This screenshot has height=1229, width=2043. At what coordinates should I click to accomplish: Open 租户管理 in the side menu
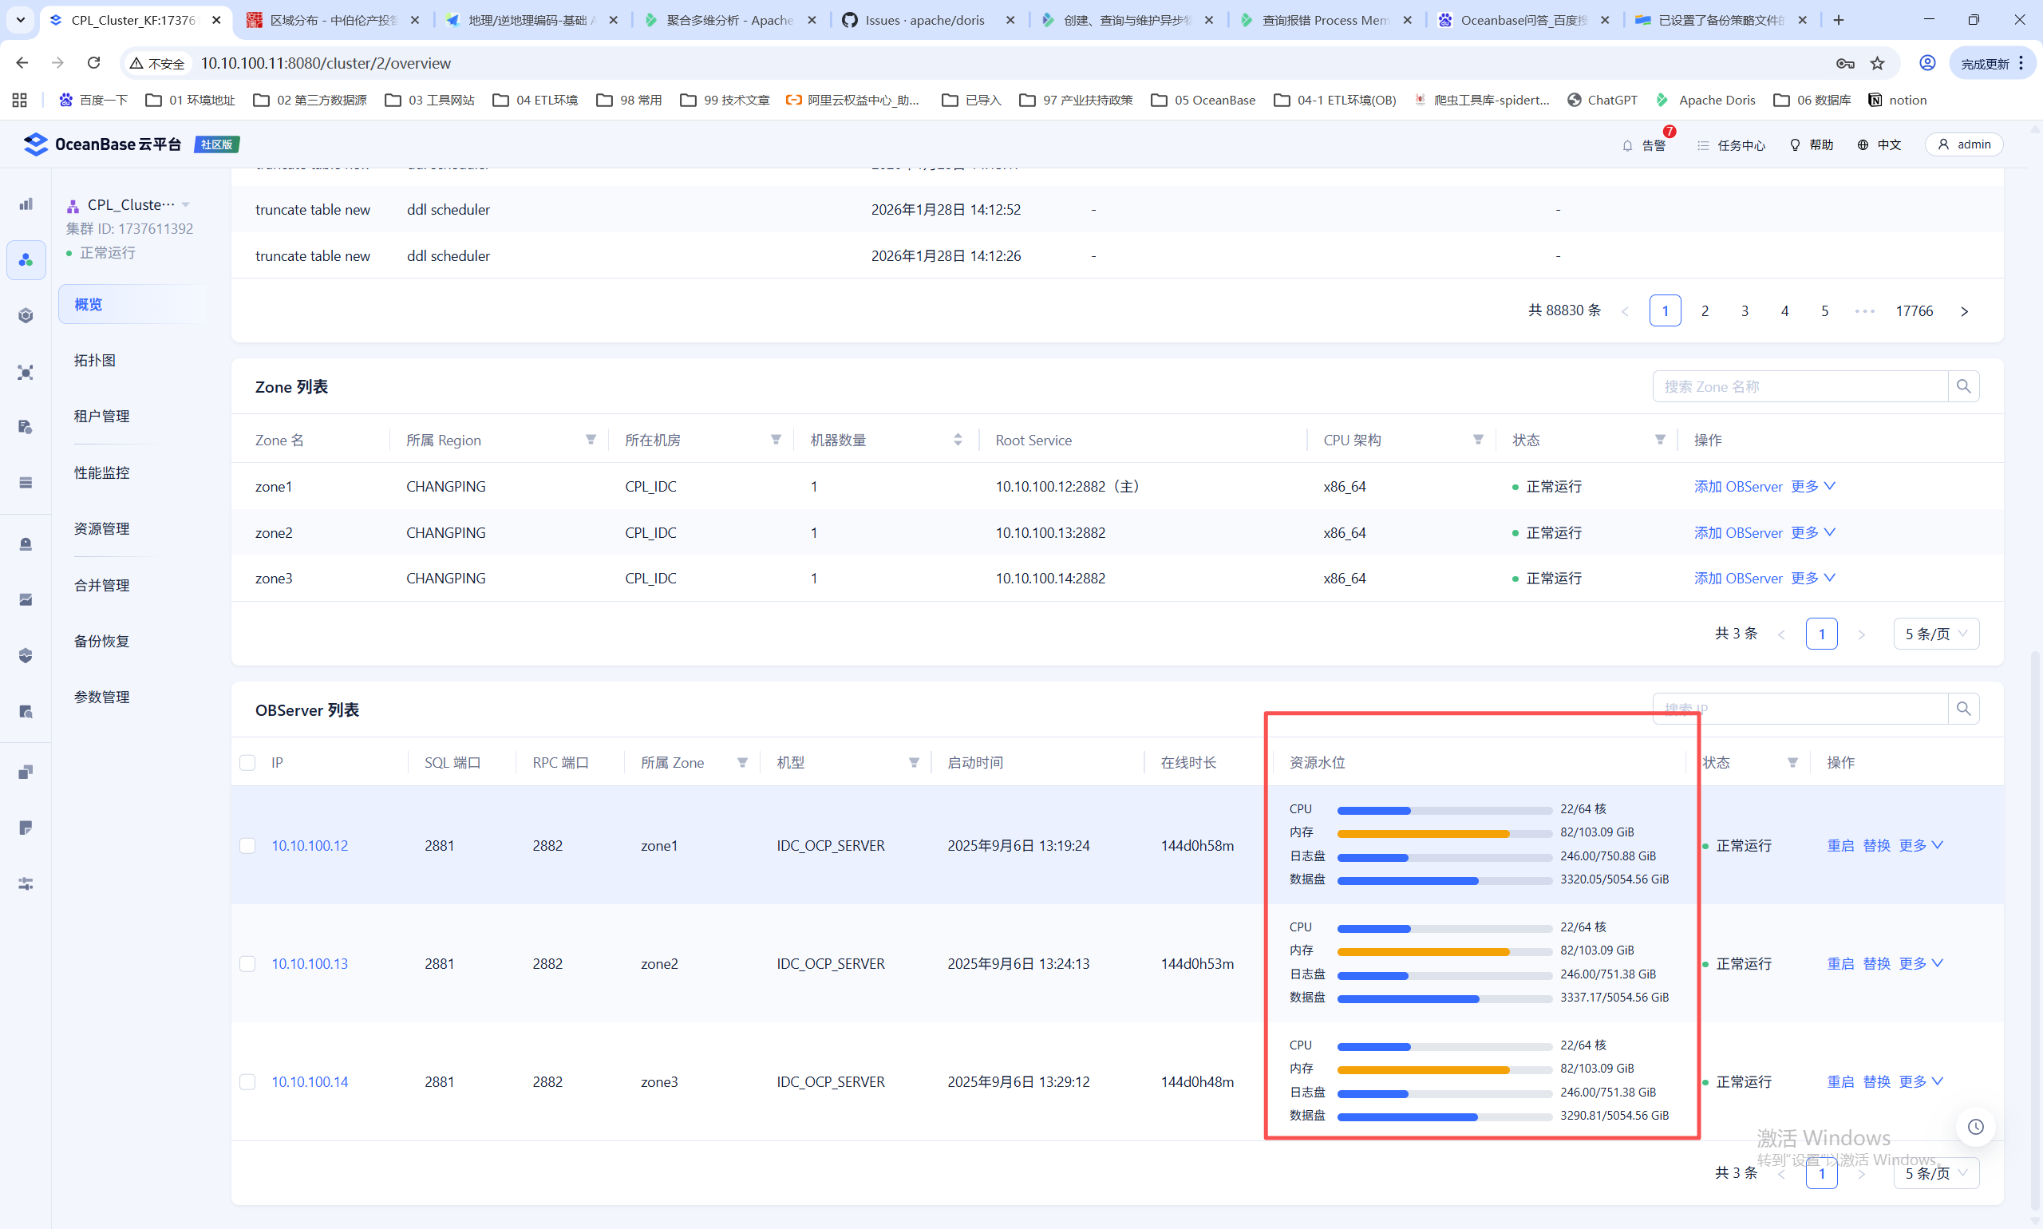(102, 416)
